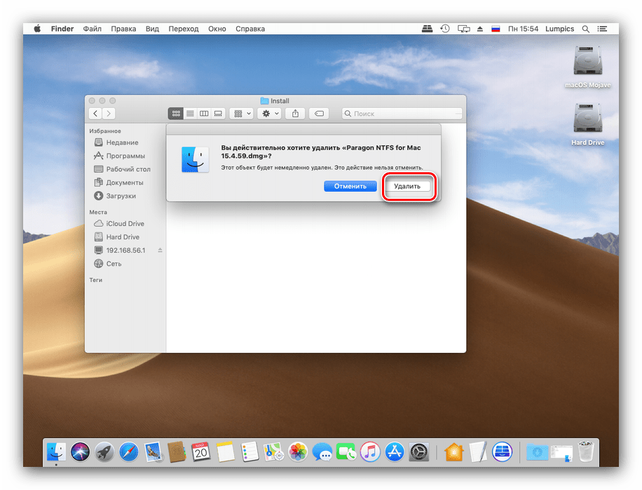Open the item grouping dropdown

[x=242, y=113]
